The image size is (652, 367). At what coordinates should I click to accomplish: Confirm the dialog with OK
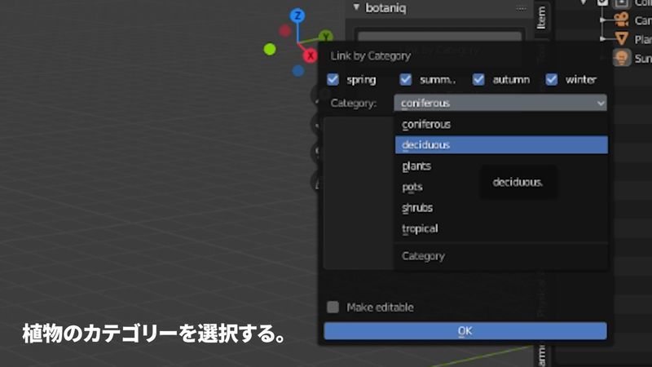click(x=465, y=331)
